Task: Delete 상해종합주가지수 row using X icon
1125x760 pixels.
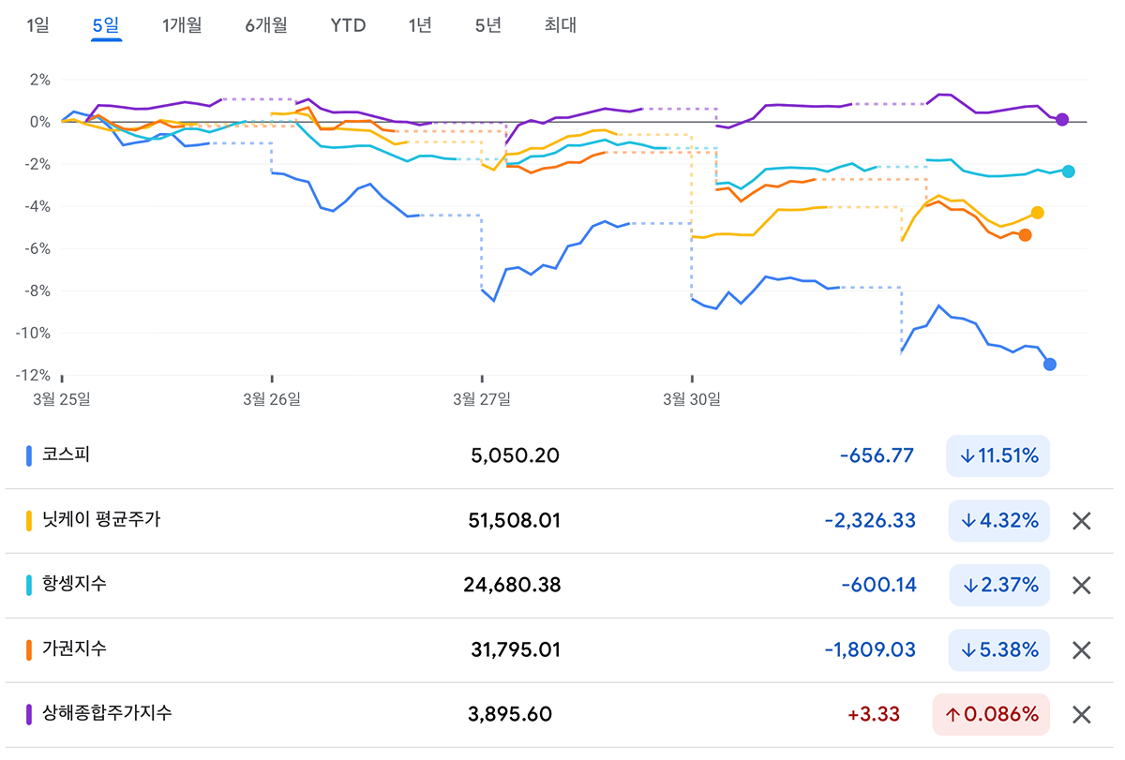Action: point(1081,715)
